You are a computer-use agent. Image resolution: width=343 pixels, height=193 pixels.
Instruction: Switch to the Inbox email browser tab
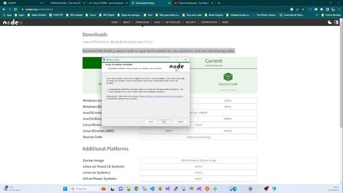click(108, 3)
